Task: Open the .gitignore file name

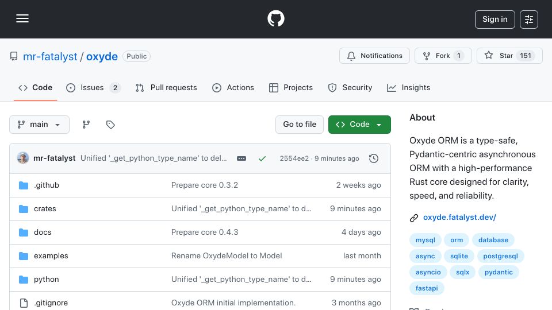Action: pos(51,303)
